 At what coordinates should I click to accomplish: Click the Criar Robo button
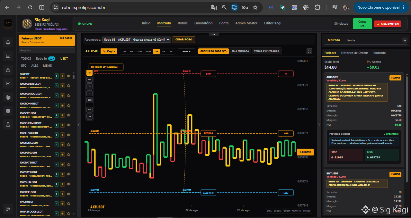[184, 39]
